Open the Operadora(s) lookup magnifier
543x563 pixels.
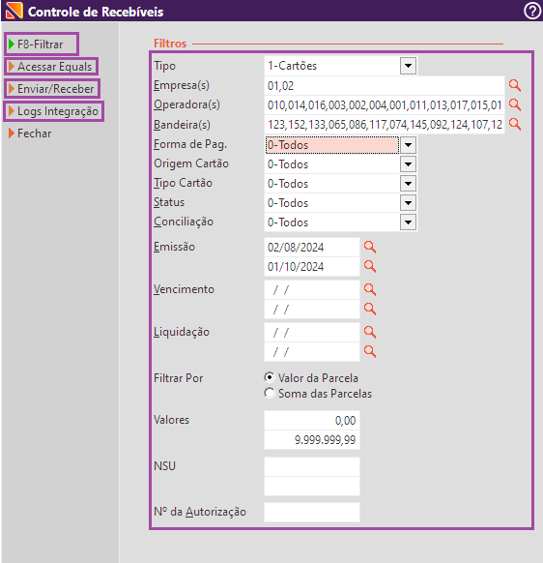(515, 104)
